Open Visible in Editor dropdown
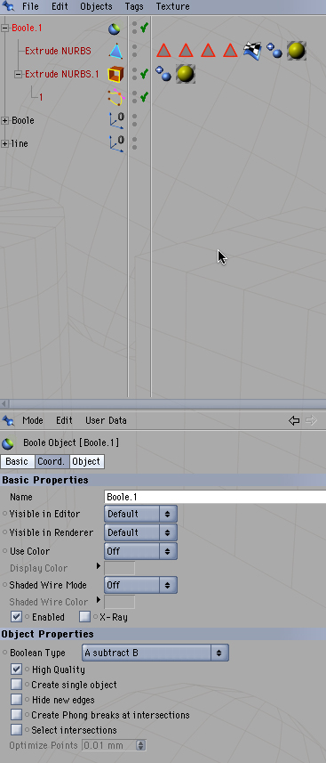Screen dimensions: 326x763 [140, 514]
